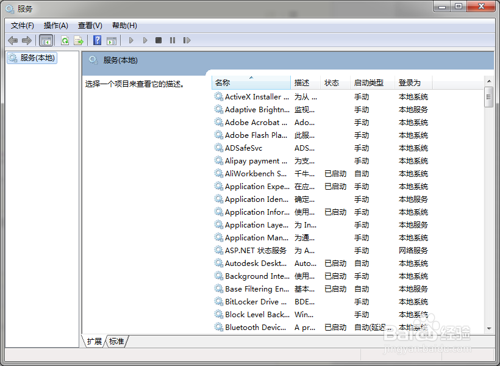Pause a service with the pause icon

click(173, 40)
